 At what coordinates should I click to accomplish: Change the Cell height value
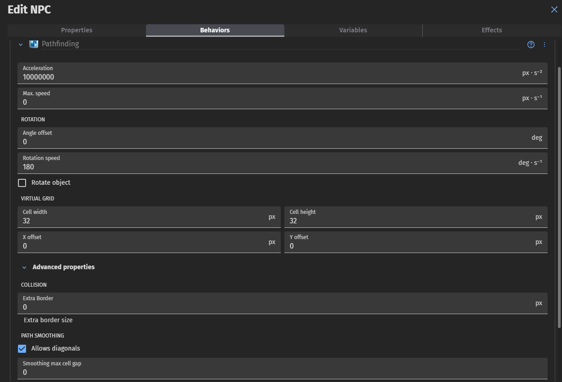pos(416,217)
